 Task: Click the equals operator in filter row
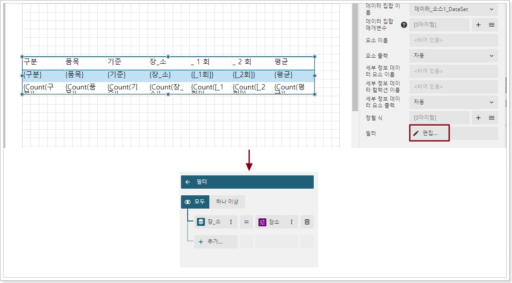point(246,222)
